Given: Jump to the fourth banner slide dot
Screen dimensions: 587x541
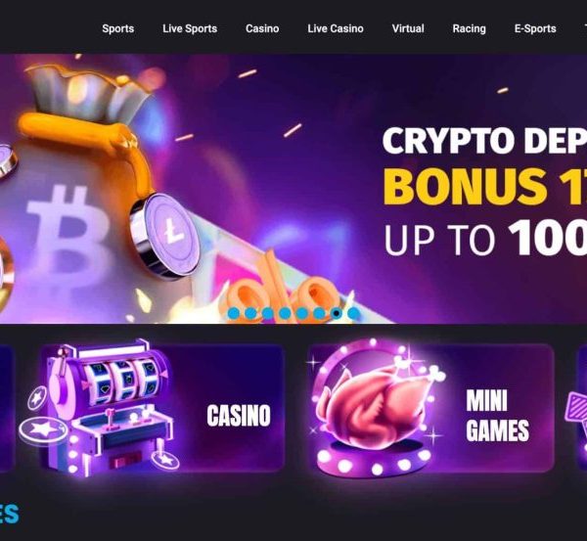Looking at the screenshot, I should (285, 313).
